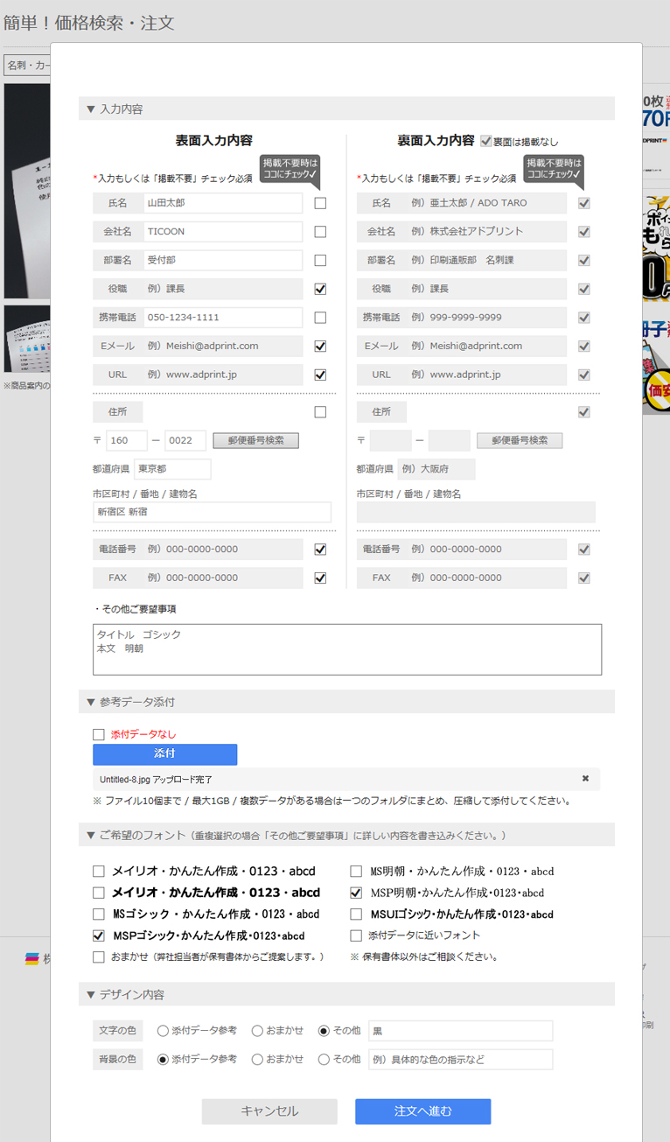Collapse the ご希望のフォント section
This screenshot has width=670, height=1142.
140,836
